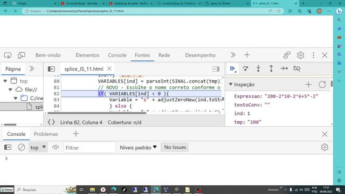Open the Desempenho tab

click(x=200, y=55)
